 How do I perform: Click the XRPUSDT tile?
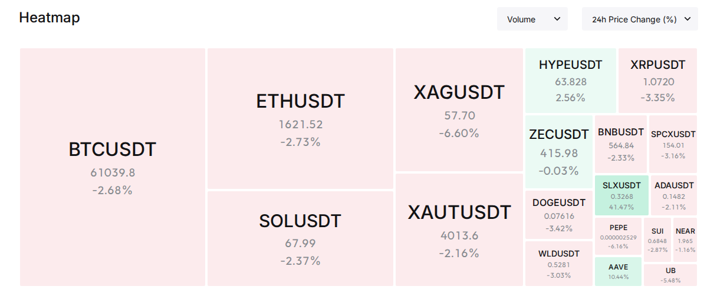(x=657, y=81)
